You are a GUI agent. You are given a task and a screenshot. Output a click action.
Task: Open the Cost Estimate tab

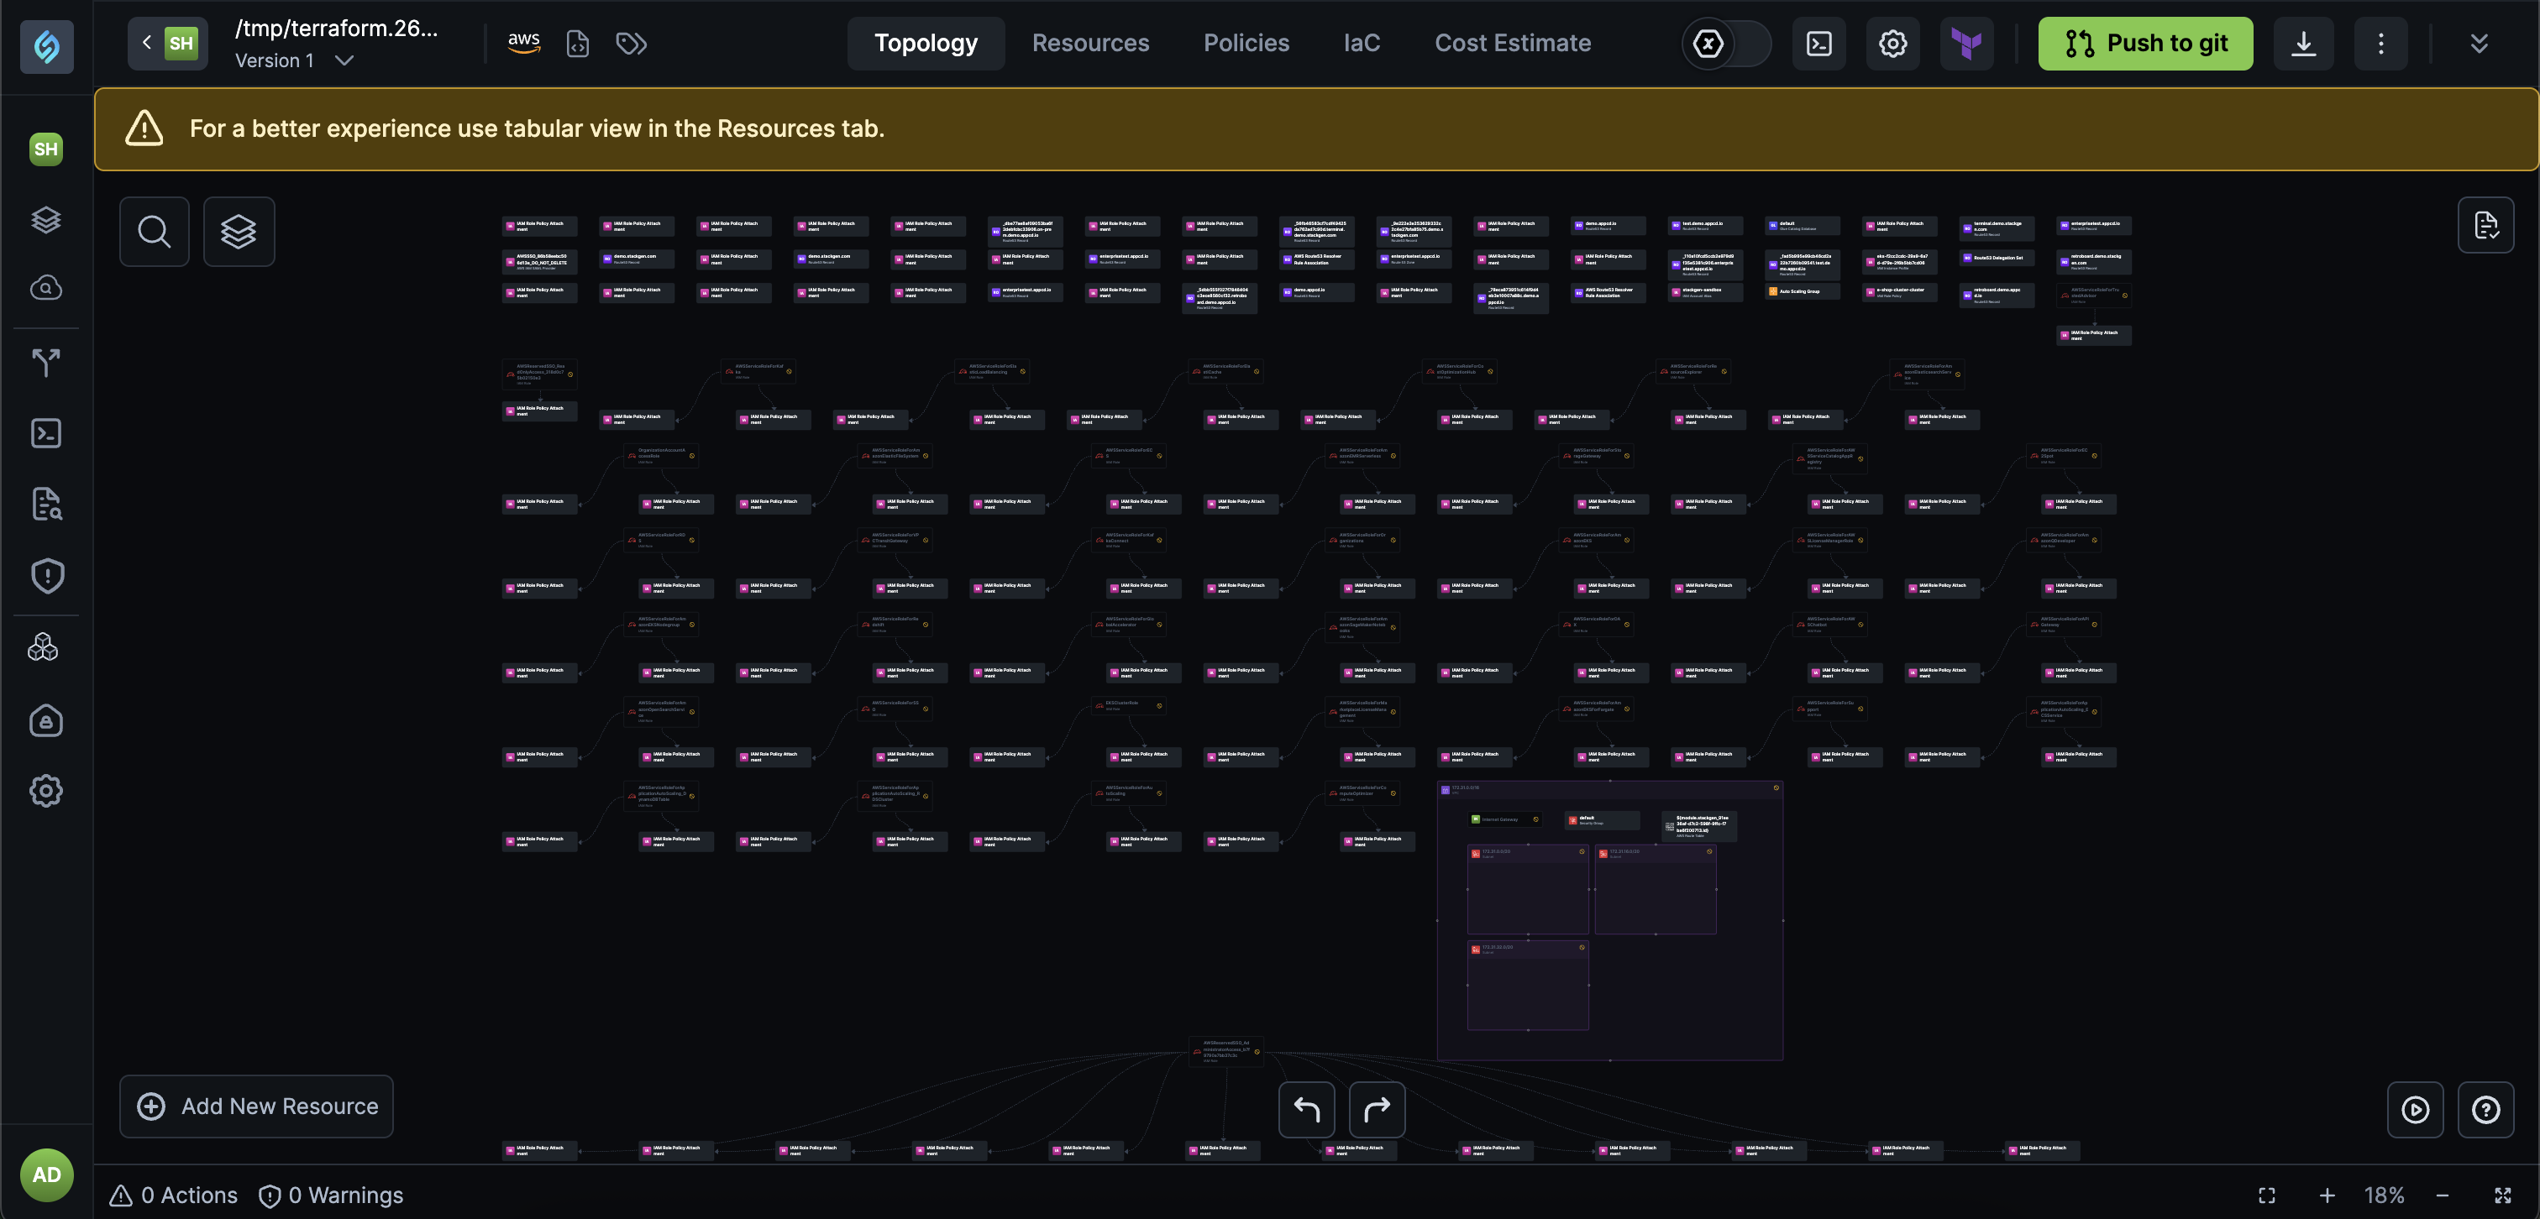click(x=1512, y=44)
